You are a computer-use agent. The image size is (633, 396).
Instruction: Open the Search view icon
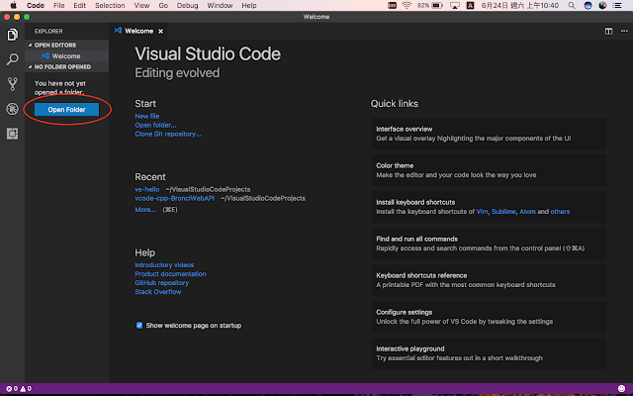pos(12,59)
